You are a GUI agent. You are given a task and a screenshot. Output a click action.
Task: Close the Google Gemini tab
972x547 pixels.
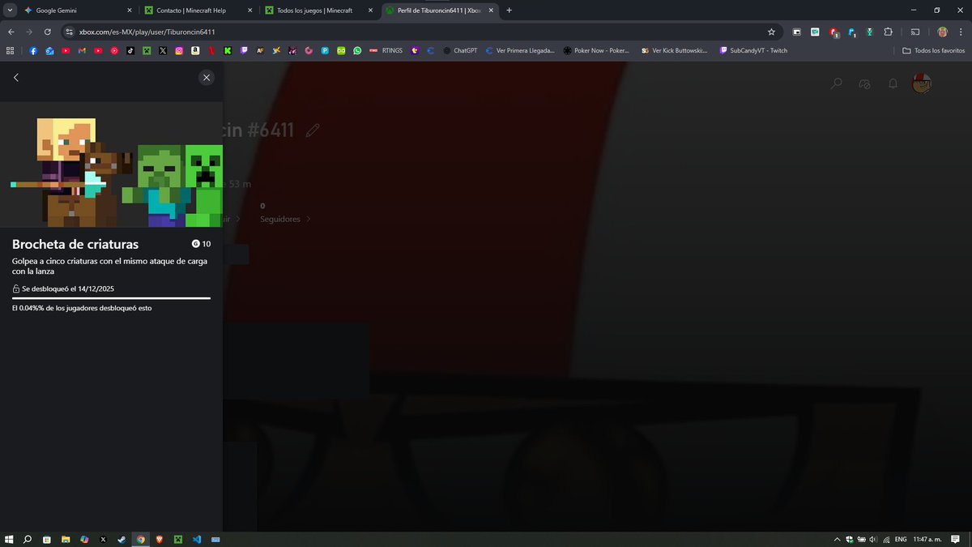tap(129, 11)
